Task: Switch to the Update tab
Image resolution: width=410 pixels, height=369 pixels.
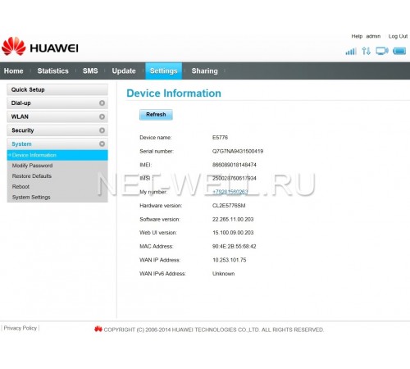Action: tap(124, 71)
